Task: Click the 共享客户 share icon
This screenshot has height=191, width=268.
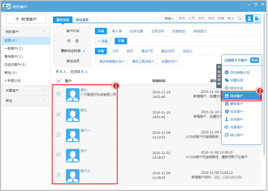Action: 227,127
